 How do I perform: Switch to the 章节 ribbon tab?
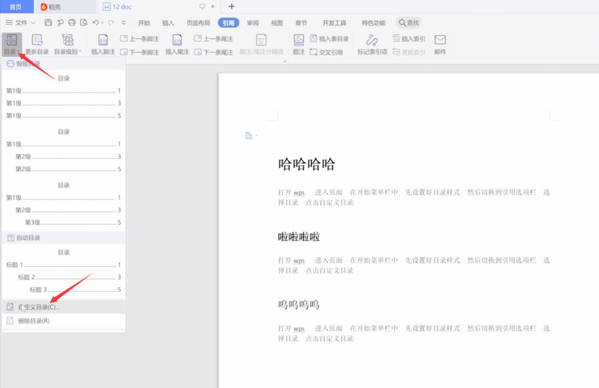click(x=301, y=23)
